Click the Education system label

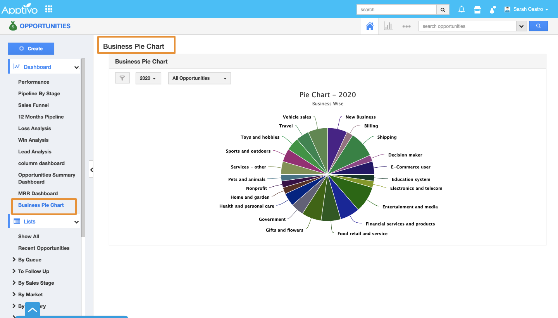411,179
